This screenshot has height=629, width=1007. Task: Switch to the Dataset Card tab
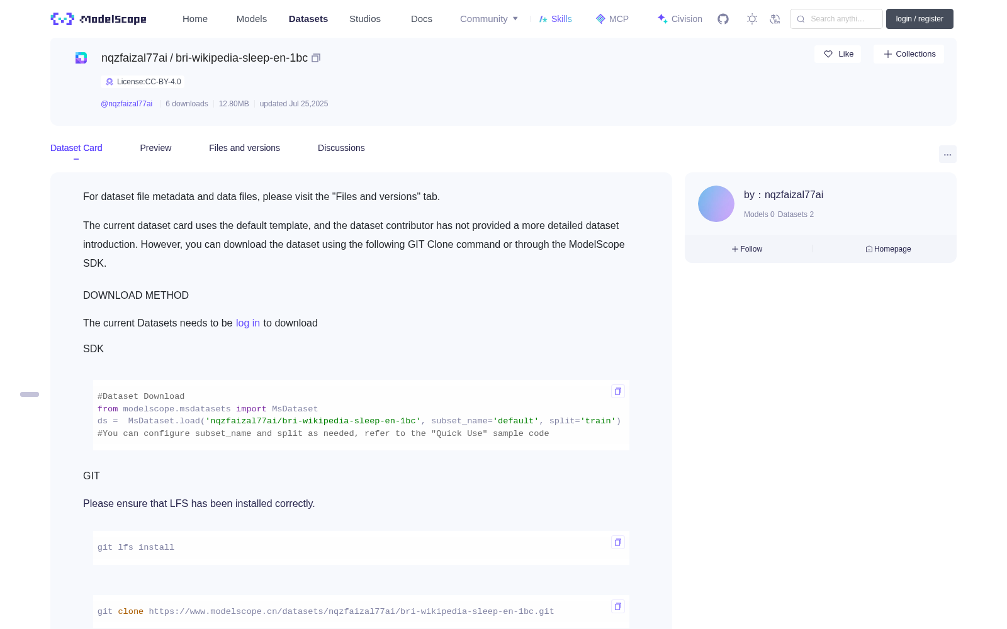tap(76, 148)
